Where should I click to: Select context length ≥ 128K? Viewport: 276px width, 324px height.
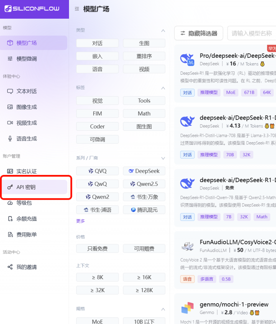coord(144,290)
